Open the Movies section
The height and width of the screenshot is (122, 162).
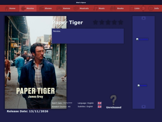[28, 8]
